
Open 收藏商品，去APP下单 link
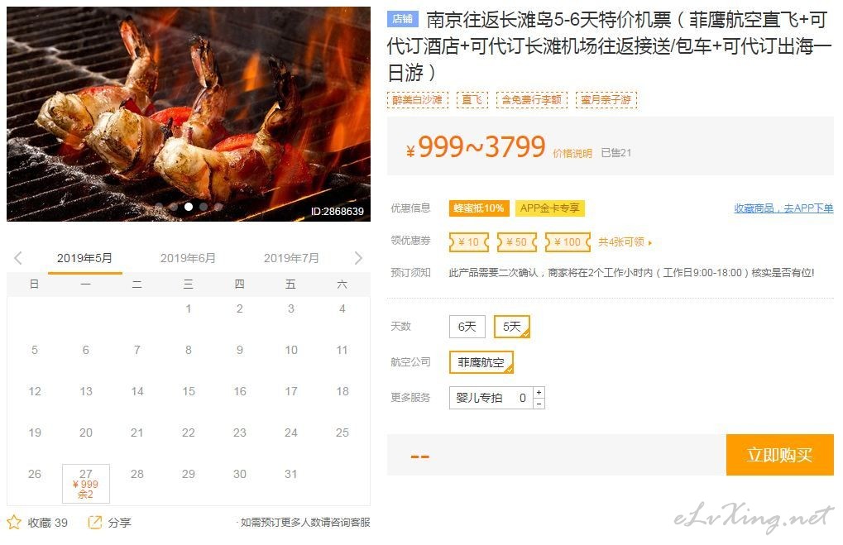pos(783,208)
